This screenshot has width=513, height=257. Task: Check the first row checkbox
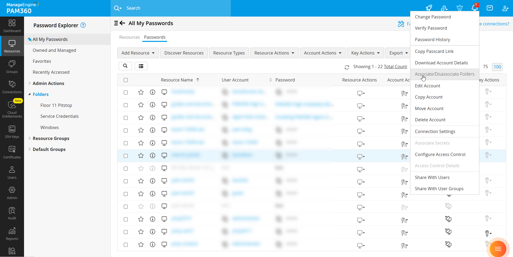[126, 92]
